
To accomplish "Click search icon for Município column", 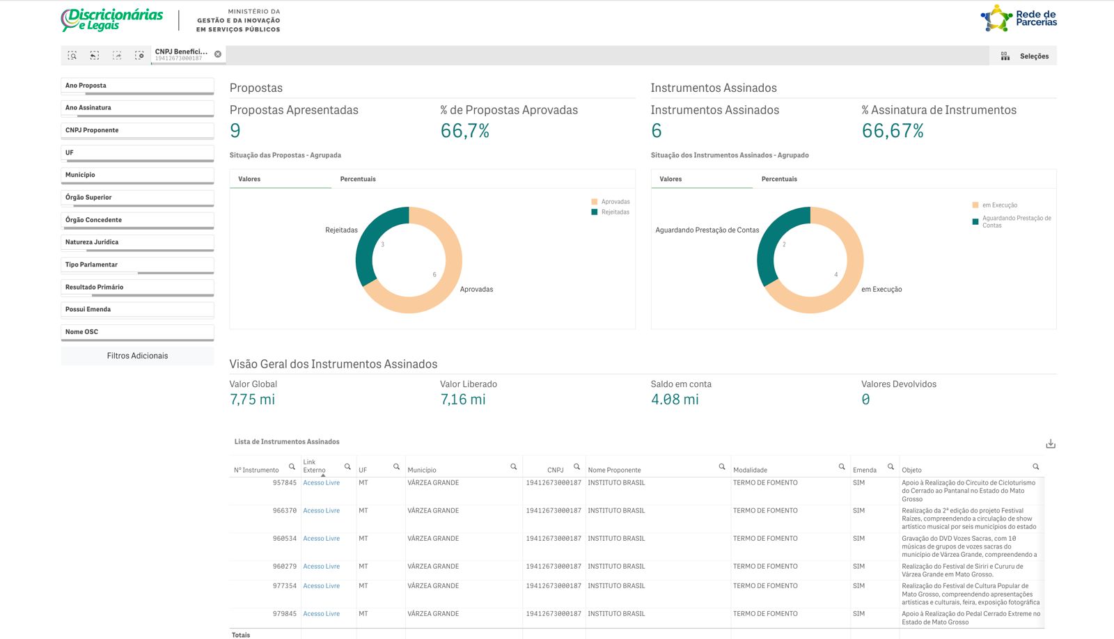I will coord(513,467).
